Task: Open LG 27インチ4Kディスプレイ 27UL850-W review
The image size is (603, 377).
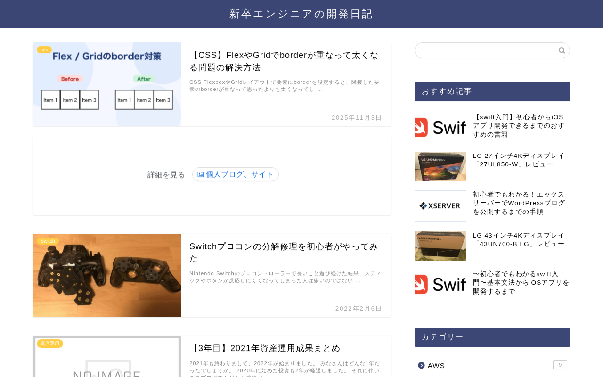Action: [519, 160]
